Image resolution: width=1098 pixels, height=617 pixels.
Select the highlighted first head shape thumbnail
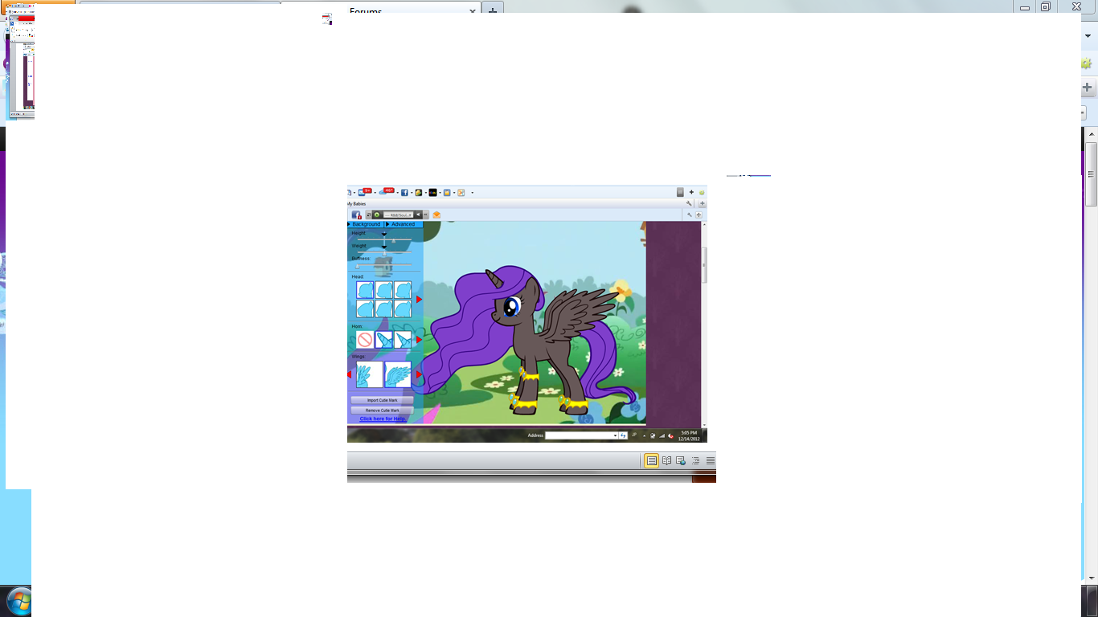point(365,290)
